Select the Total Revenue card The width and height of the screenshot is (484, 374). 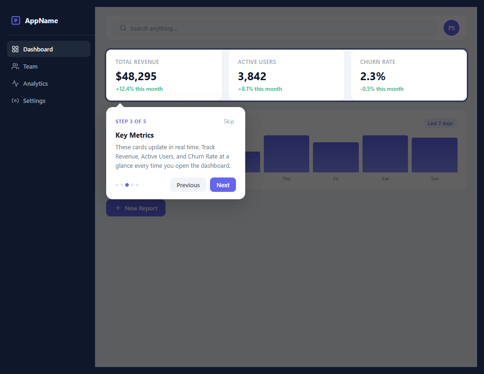[x=164, y=75]
